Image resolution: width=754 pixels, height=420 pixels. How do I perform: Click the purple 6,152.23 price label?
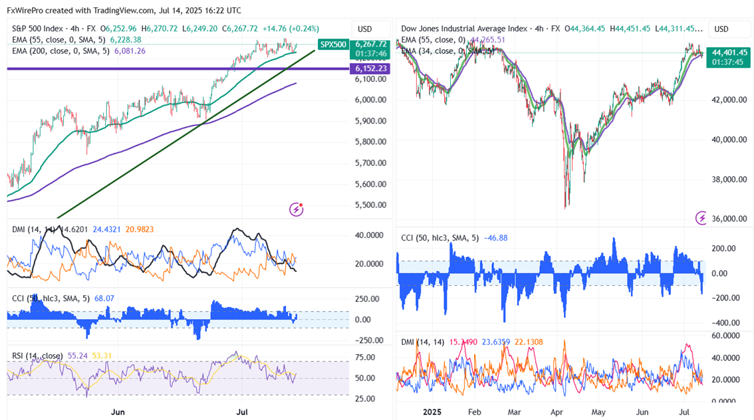click(371, 68)
